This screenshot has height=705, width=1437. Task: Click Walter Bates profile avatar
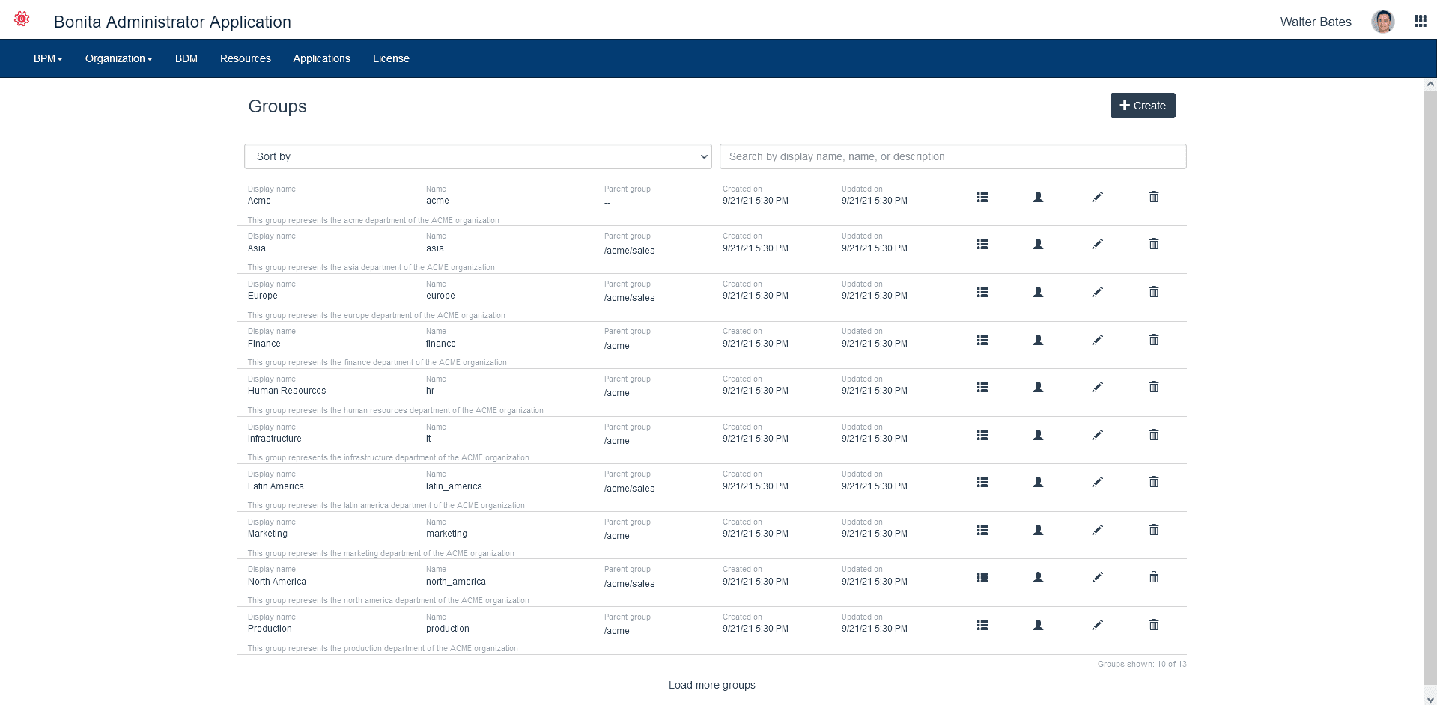[x=1382, y=21]
